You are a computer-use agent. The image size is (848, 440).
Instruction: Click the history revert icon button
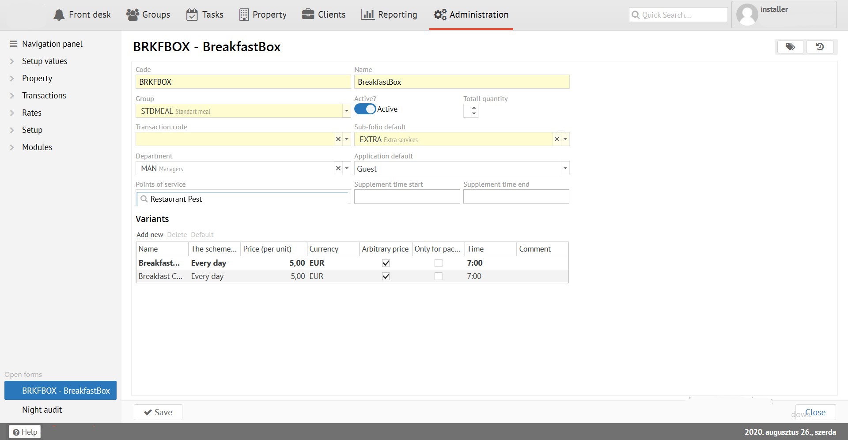[820, 47]
